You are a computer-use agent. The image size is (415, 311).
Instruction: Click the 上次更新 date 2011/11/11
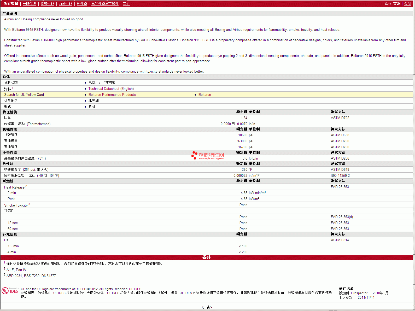[366, 298]
